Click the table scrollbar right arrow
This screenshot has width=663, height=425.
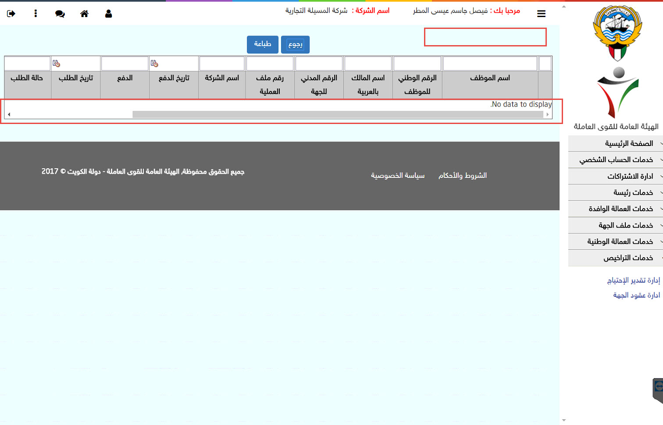[x=548, y=114]
